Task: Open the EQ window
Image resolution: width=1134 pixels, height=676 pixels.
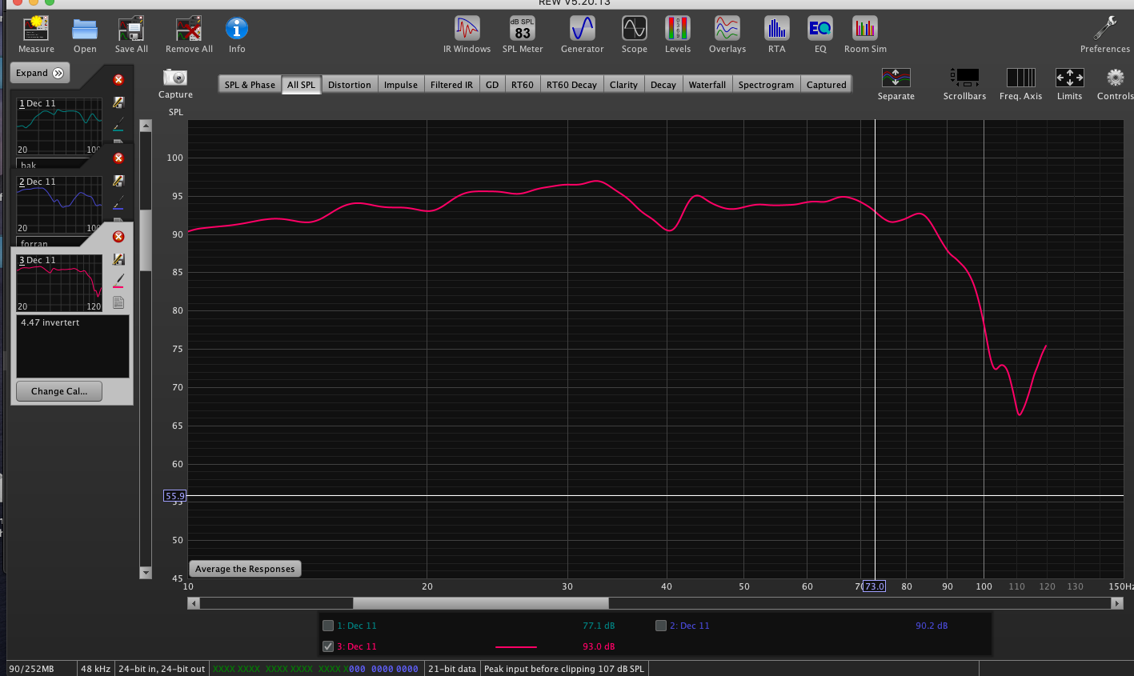Action: click(819, 30)
